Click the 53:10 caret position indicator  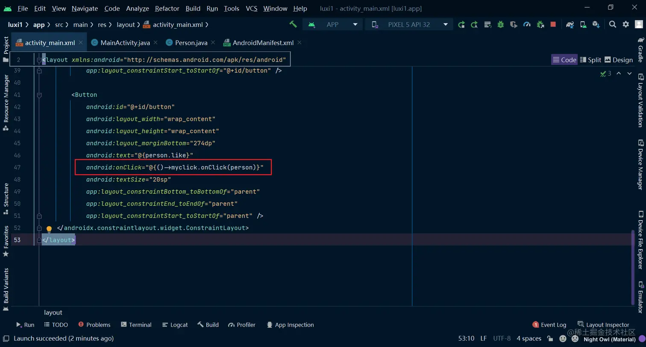(466, 338)
